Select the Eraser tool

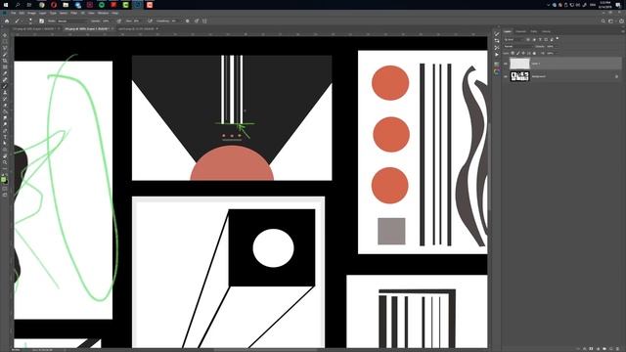(x=5, y=105)
